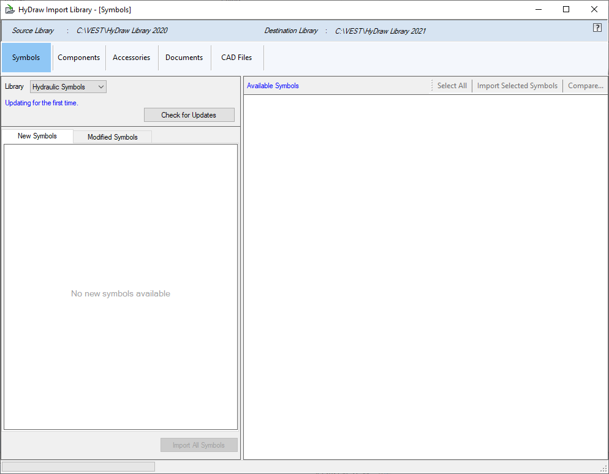Minimize the HyDraw Import Library window

tap(539, 9)
